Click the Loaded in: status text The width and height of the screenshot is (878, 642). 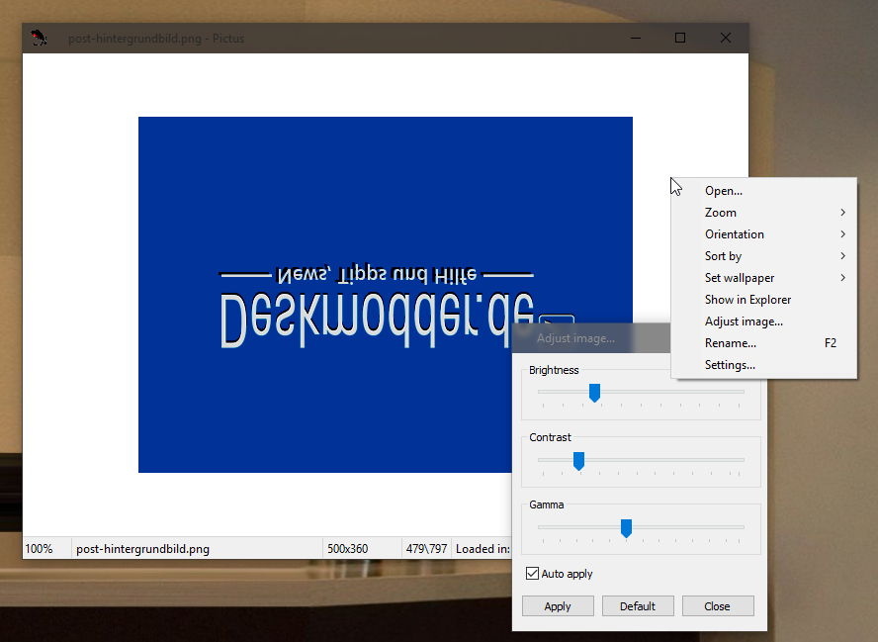[483, 549]
